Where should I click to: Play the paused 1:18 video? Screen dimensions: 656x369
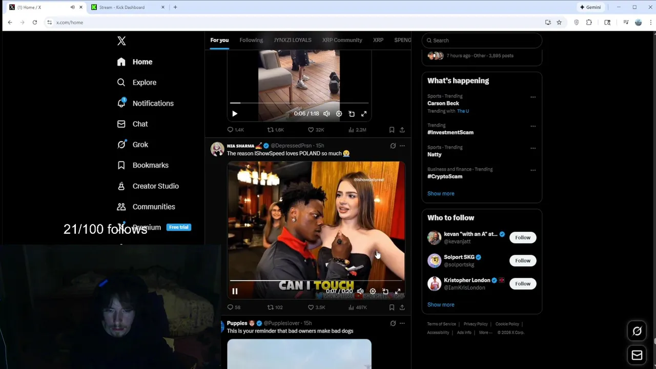(x=235, y=114)
